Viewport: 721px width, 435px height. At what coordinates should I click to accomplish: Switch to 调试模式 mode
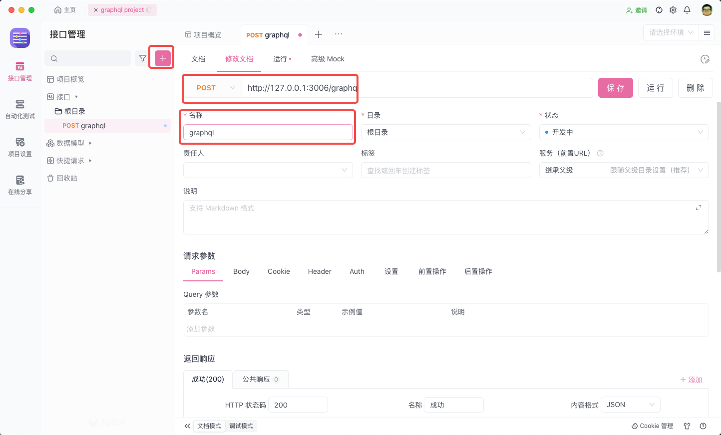[x=241, y=426]
